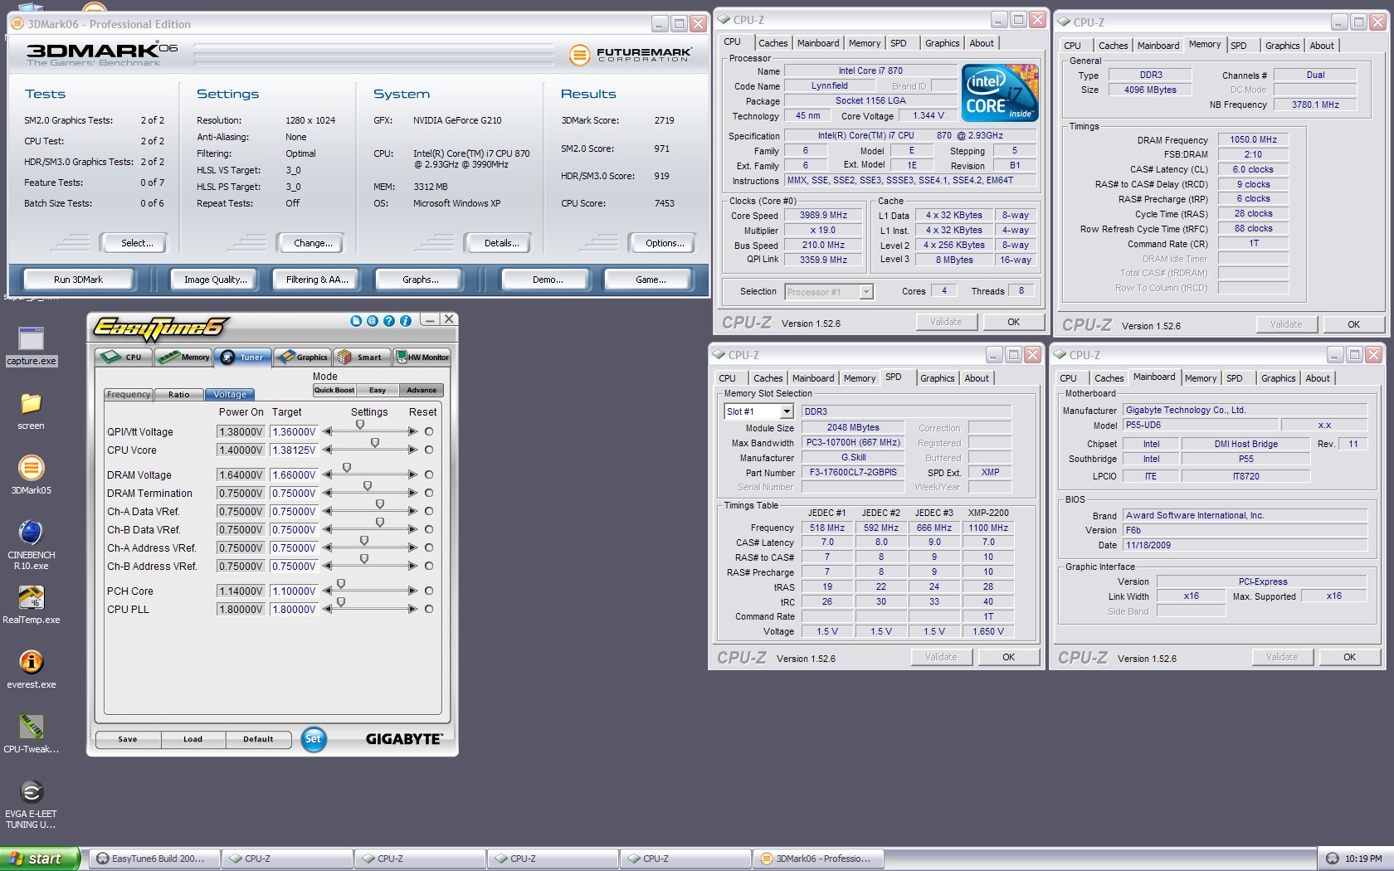Switch to EasyTune6 HW Monitor tab
The height and width of the screenshot is (871, 1394).
tap(422, 357)
